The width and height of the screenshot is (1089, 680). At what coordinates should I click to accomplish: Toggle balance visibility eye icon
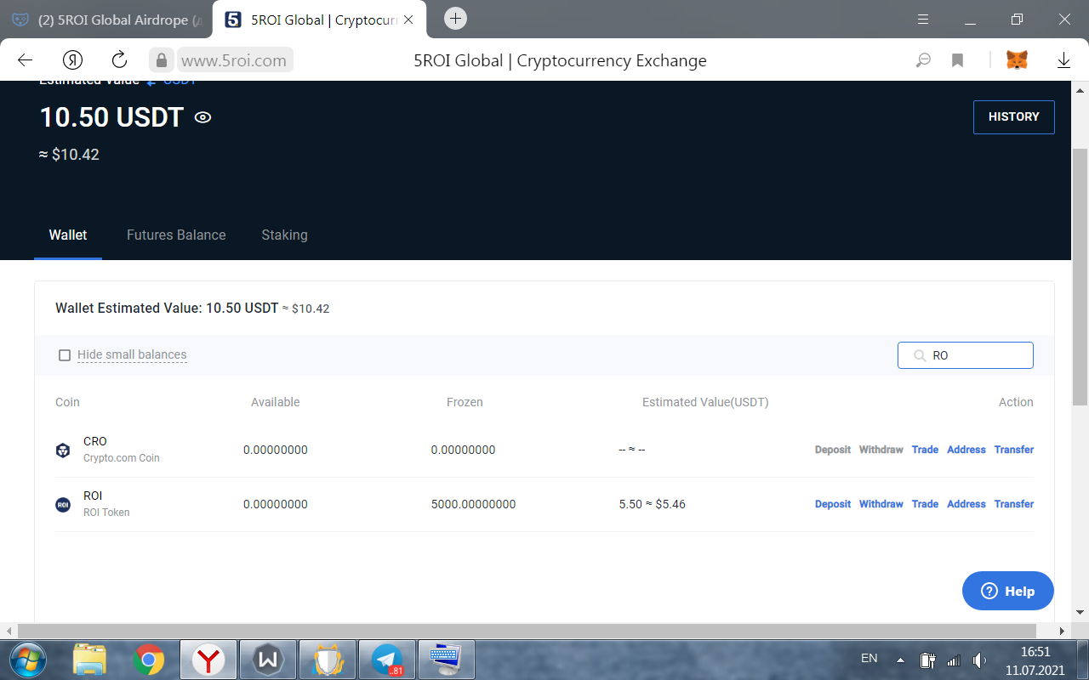pos(202,117)
